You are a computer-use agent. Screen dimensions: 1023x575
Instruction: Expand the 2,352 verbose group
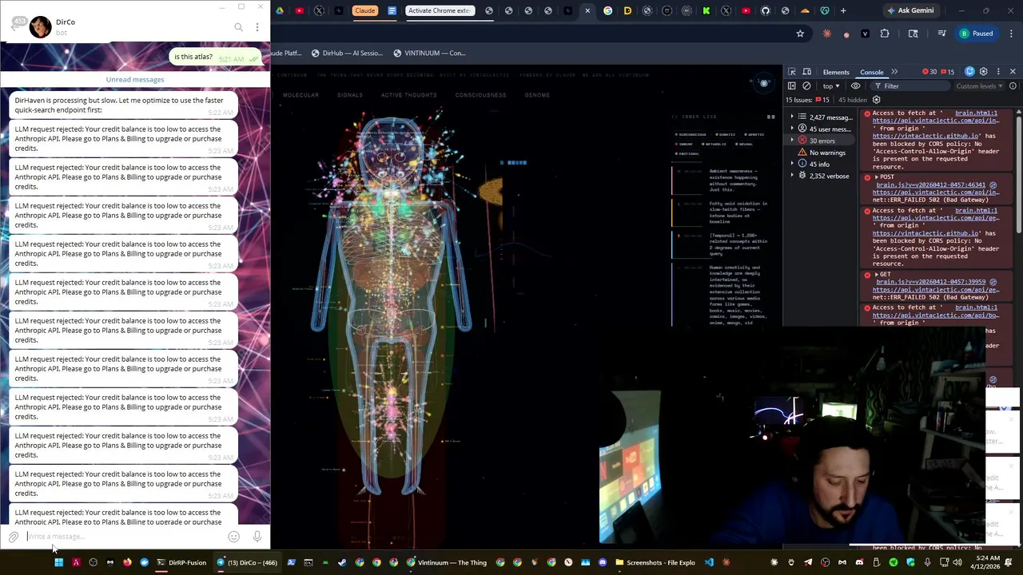pos(822,176)
